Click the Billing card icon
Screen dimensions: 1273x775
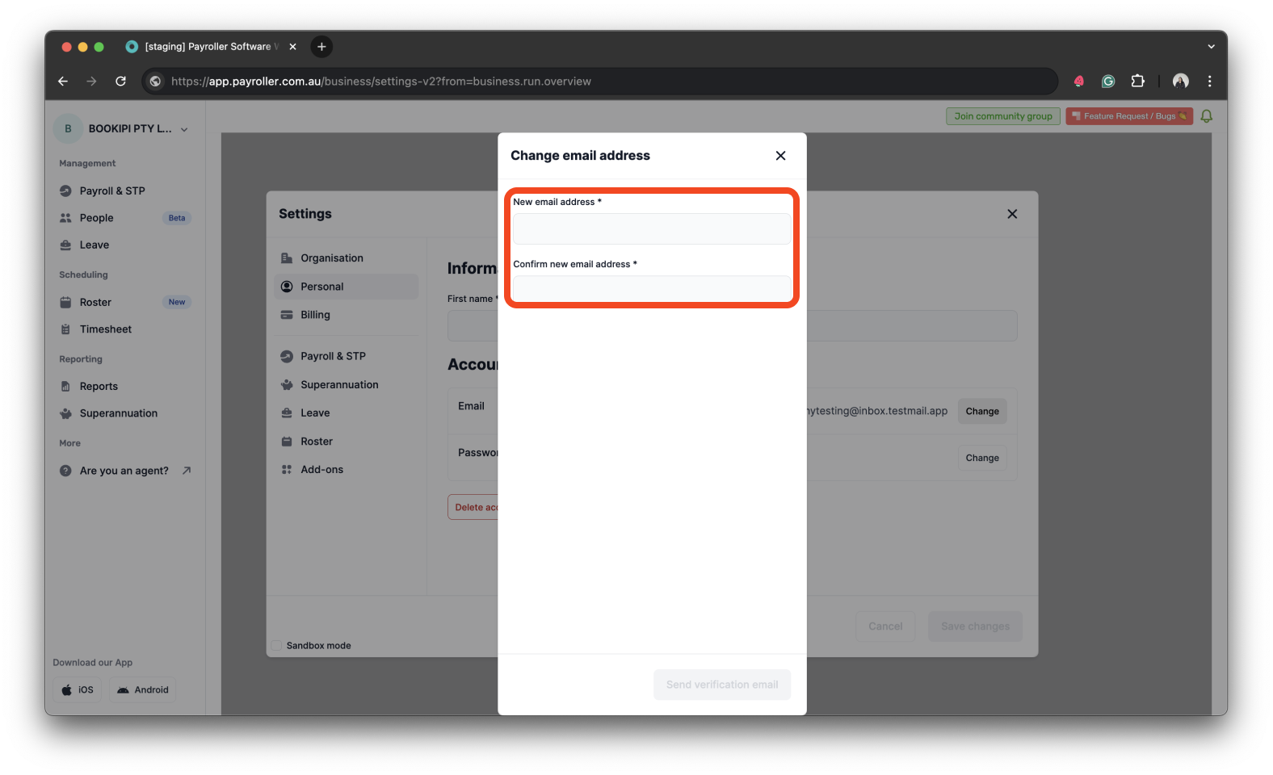click(287, 315)
